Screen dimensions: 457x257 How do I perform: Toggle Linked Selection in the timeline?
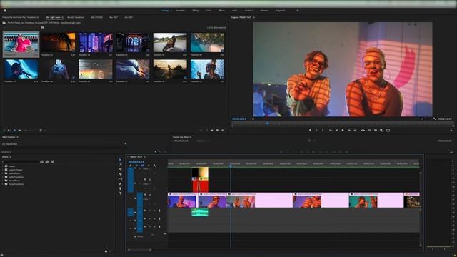(x=142, y=166)
